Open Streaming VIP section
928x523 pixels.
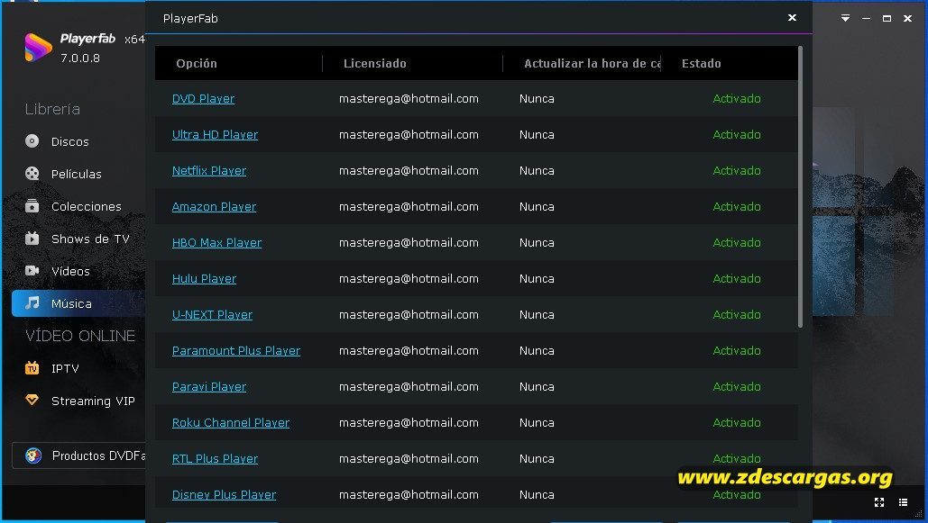click(80, 401)
